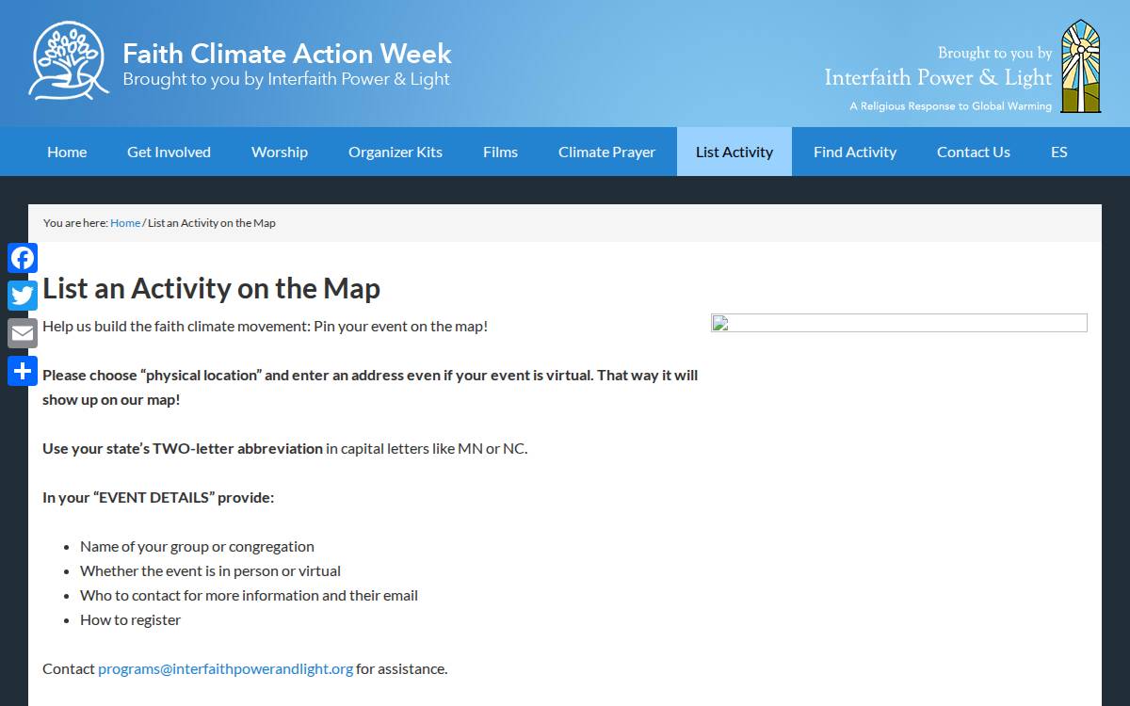Click the Home breadcrumb link
1130x706 pixels.
tap(125, 223)
